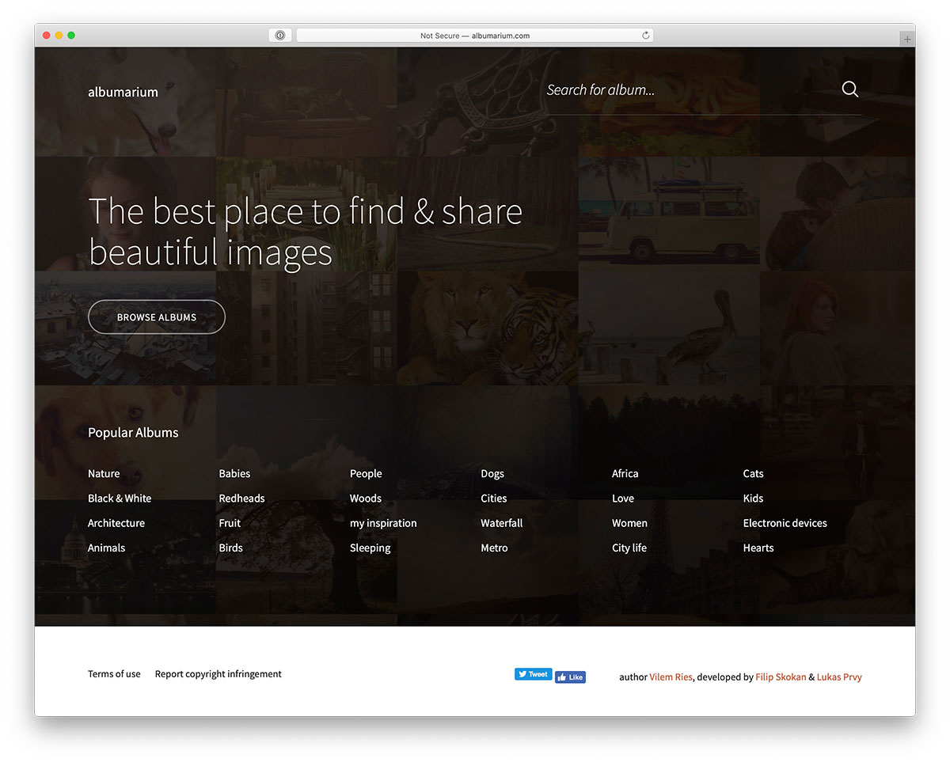This screenshot has width=950, height=762.
Task: Select the Redheads album link
Action: pyautogui.click(x=241, y=499)
